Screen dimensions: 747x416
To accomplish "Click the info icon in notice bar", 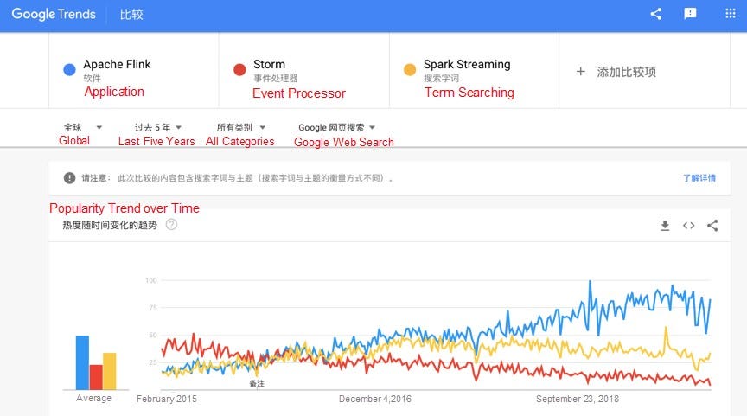I will tap(69, 178).
